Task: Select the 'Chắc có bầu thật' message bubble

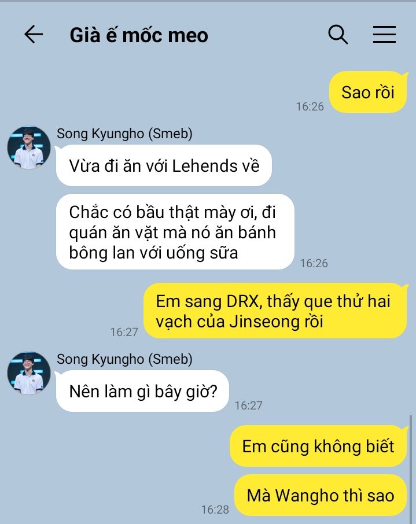Action: click(175, 231)
